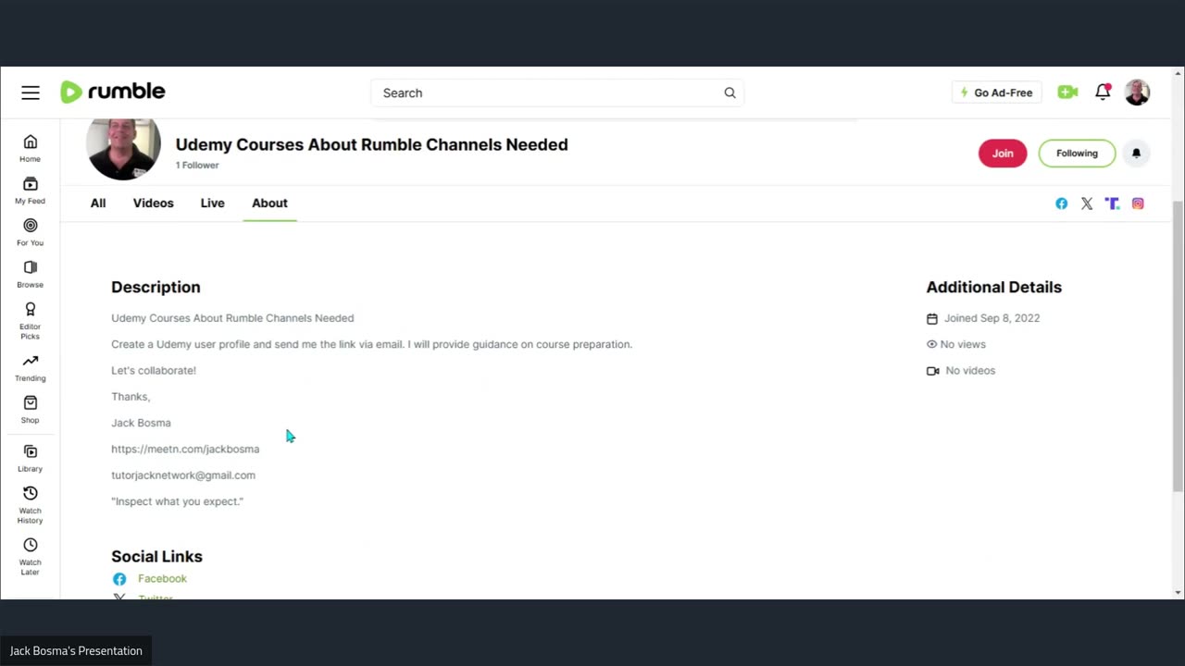The width and height of the screenshot is (1185, 666).
Task: Select the About tab
Action: coord(269,203)
